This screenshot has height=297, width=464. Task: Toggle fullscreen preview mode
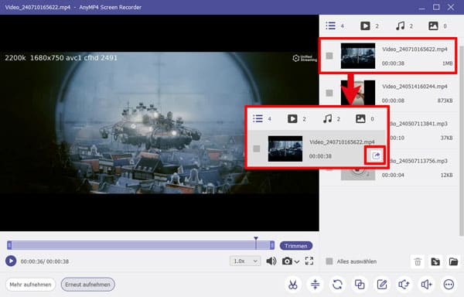309,261
